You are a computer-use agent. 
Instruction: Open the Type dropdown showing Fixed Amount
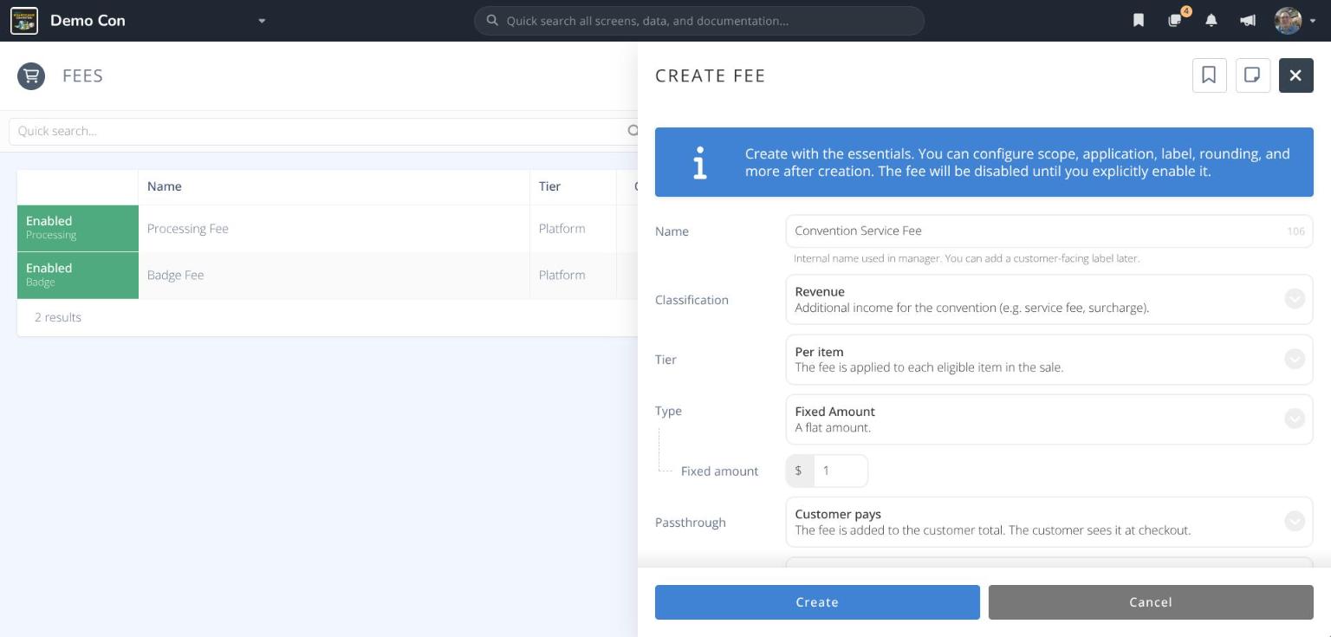1049,419
